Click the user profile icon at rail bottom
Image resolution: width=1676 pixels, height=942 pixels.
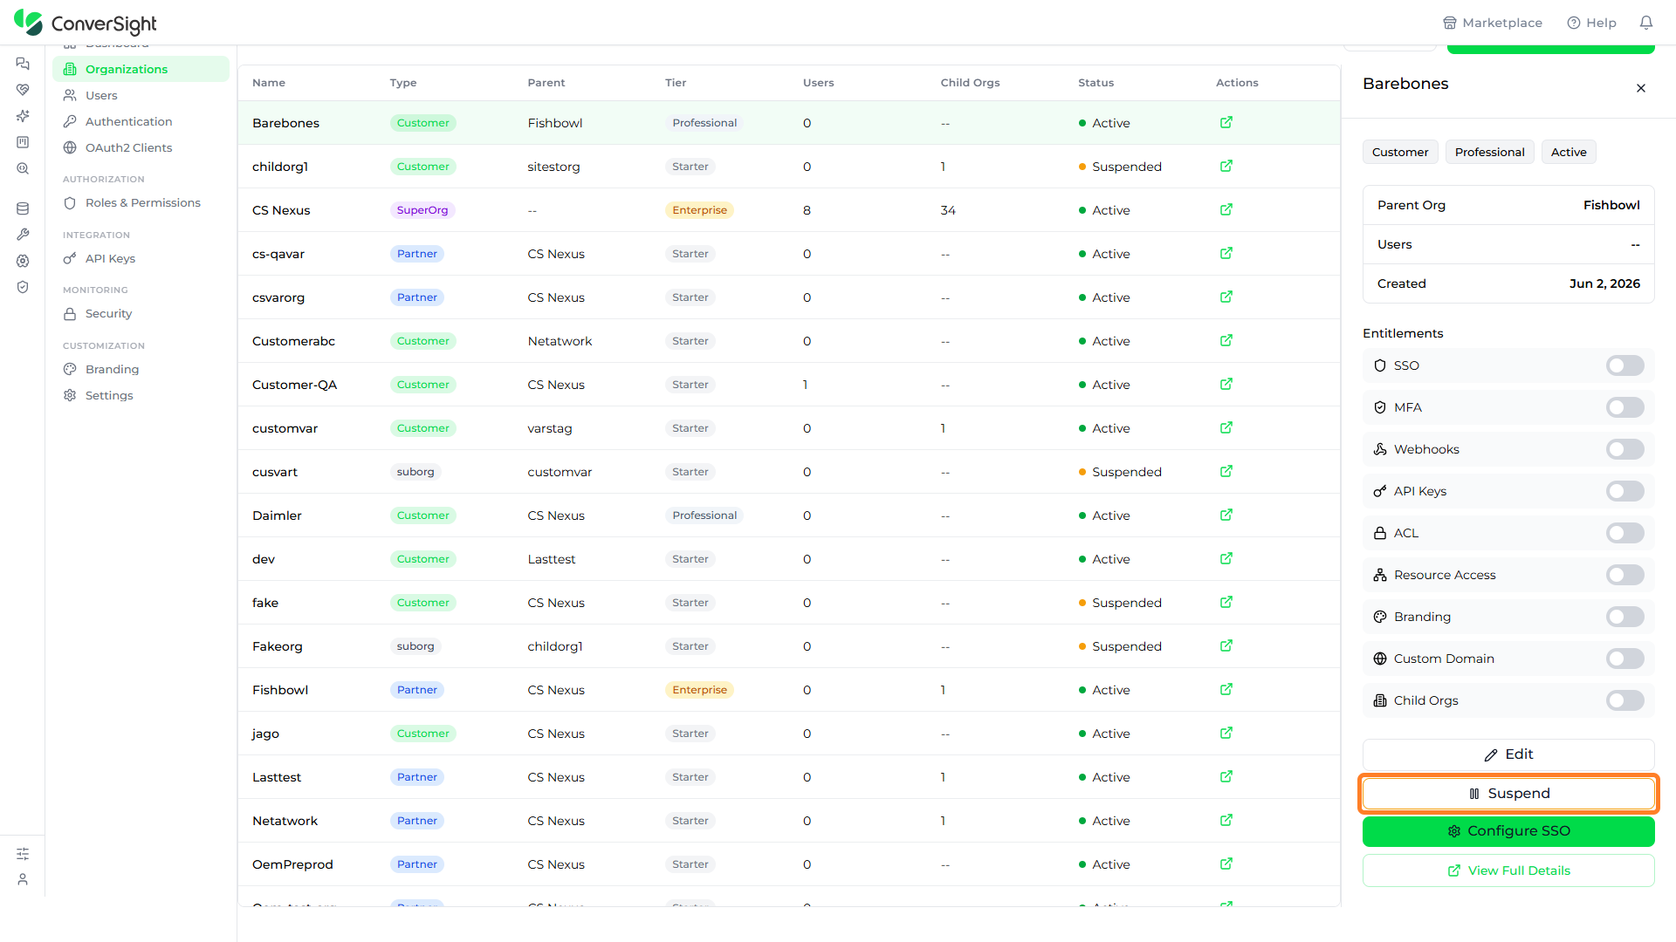(x=23, y=879)
